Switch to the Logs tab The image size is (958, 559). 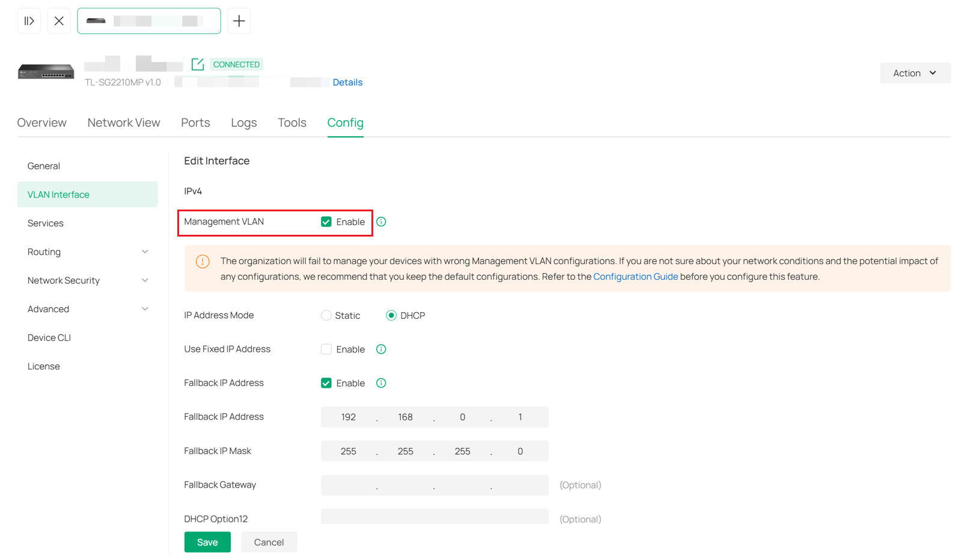[x=244, y=122]
